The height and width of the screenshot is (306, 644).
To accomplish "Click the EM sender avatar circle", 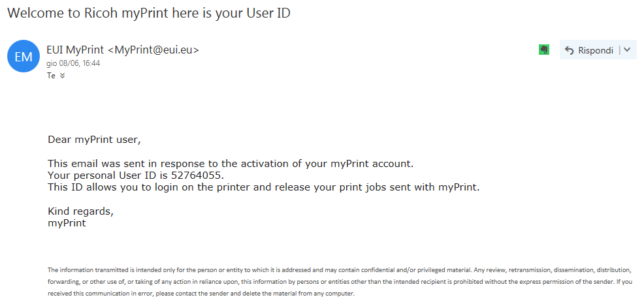I will (x=23, y=57).
